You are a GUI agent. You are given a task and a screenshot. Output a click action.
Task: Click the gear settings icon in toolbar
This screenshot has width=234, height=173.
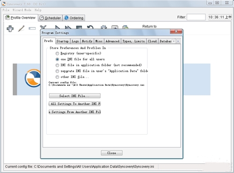point(104,27)
